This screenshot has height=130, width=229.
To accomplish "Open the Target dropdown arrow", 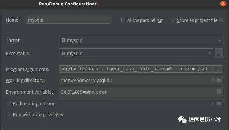I will [x=220, y=40].
